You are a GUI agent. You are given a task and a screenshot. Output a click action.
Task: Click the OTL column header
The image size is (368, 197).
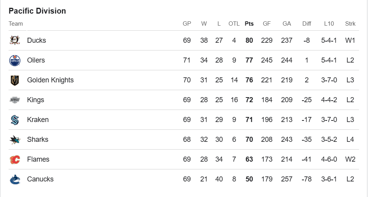coord(234,24)
